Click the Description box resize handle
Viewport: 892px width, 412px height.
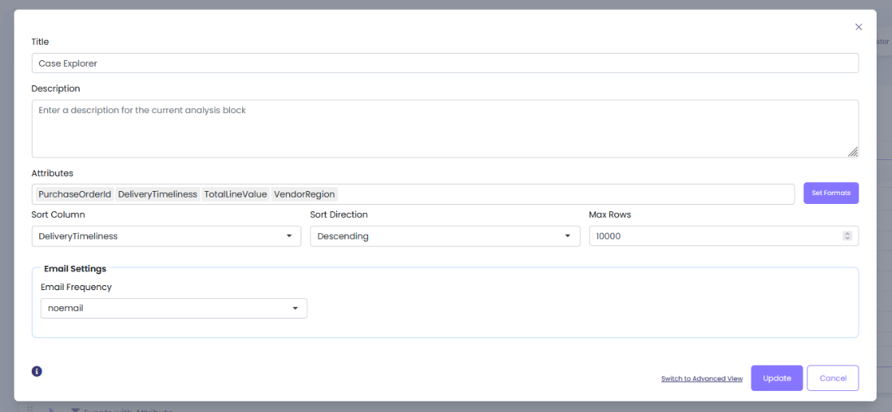[852, 152]
